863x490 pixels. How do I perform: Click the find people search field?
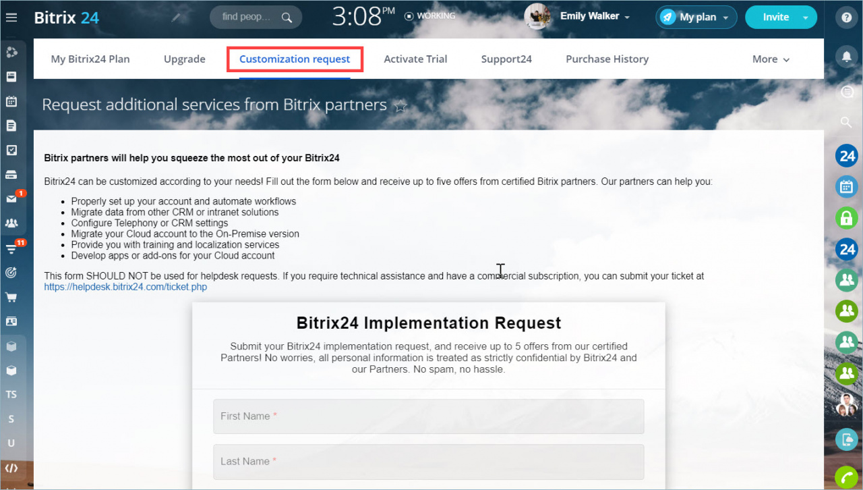[x=256, y=18]
